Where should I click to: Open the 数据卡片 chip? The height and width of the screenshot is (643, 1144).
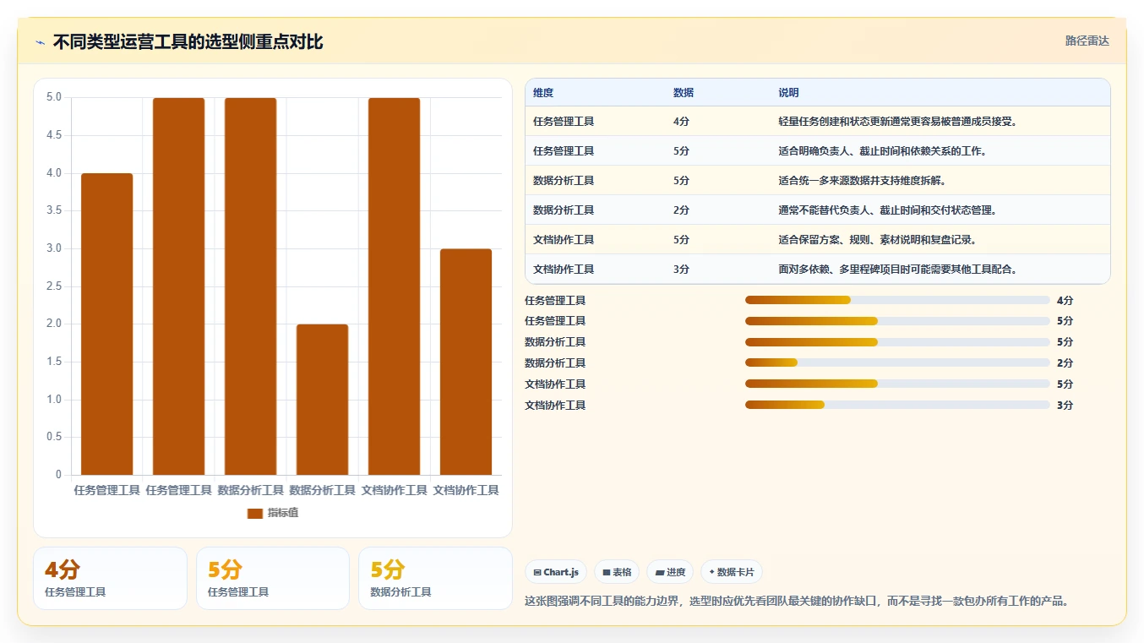(x=732, y=572)
